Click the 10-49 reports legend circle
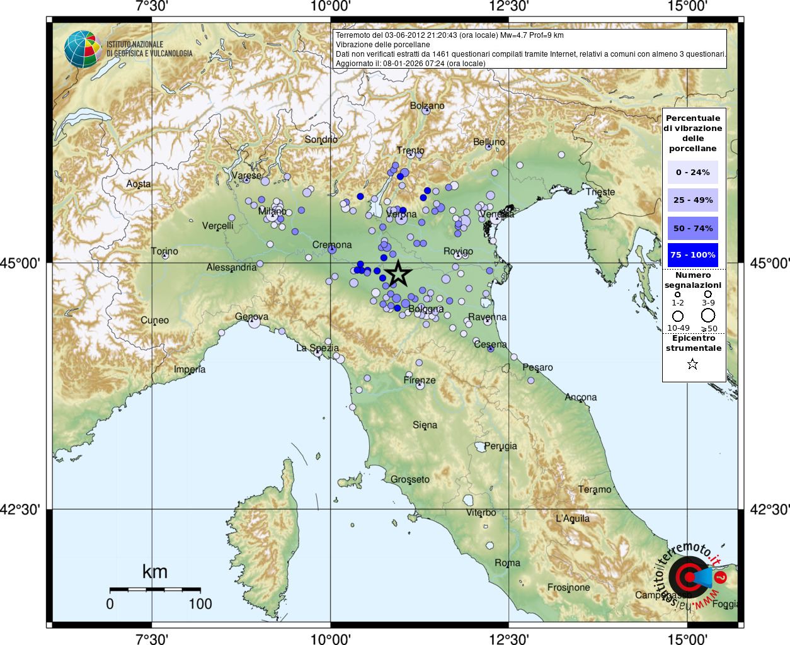 (678, 316)
